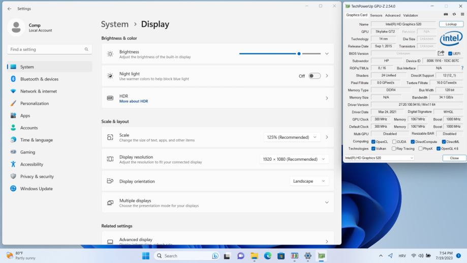Image resolution: width=467 pixels, height=263 pixels.
Task: Toggle the Ray Tracing checkbox
Action: 394,149
